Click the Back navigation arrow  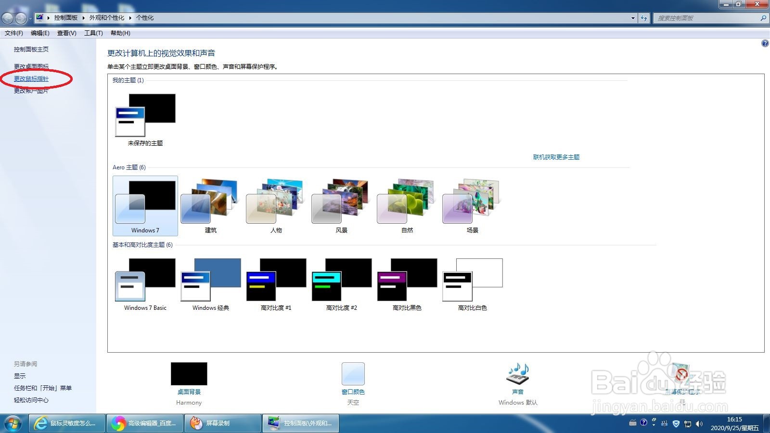click(8, 18)
